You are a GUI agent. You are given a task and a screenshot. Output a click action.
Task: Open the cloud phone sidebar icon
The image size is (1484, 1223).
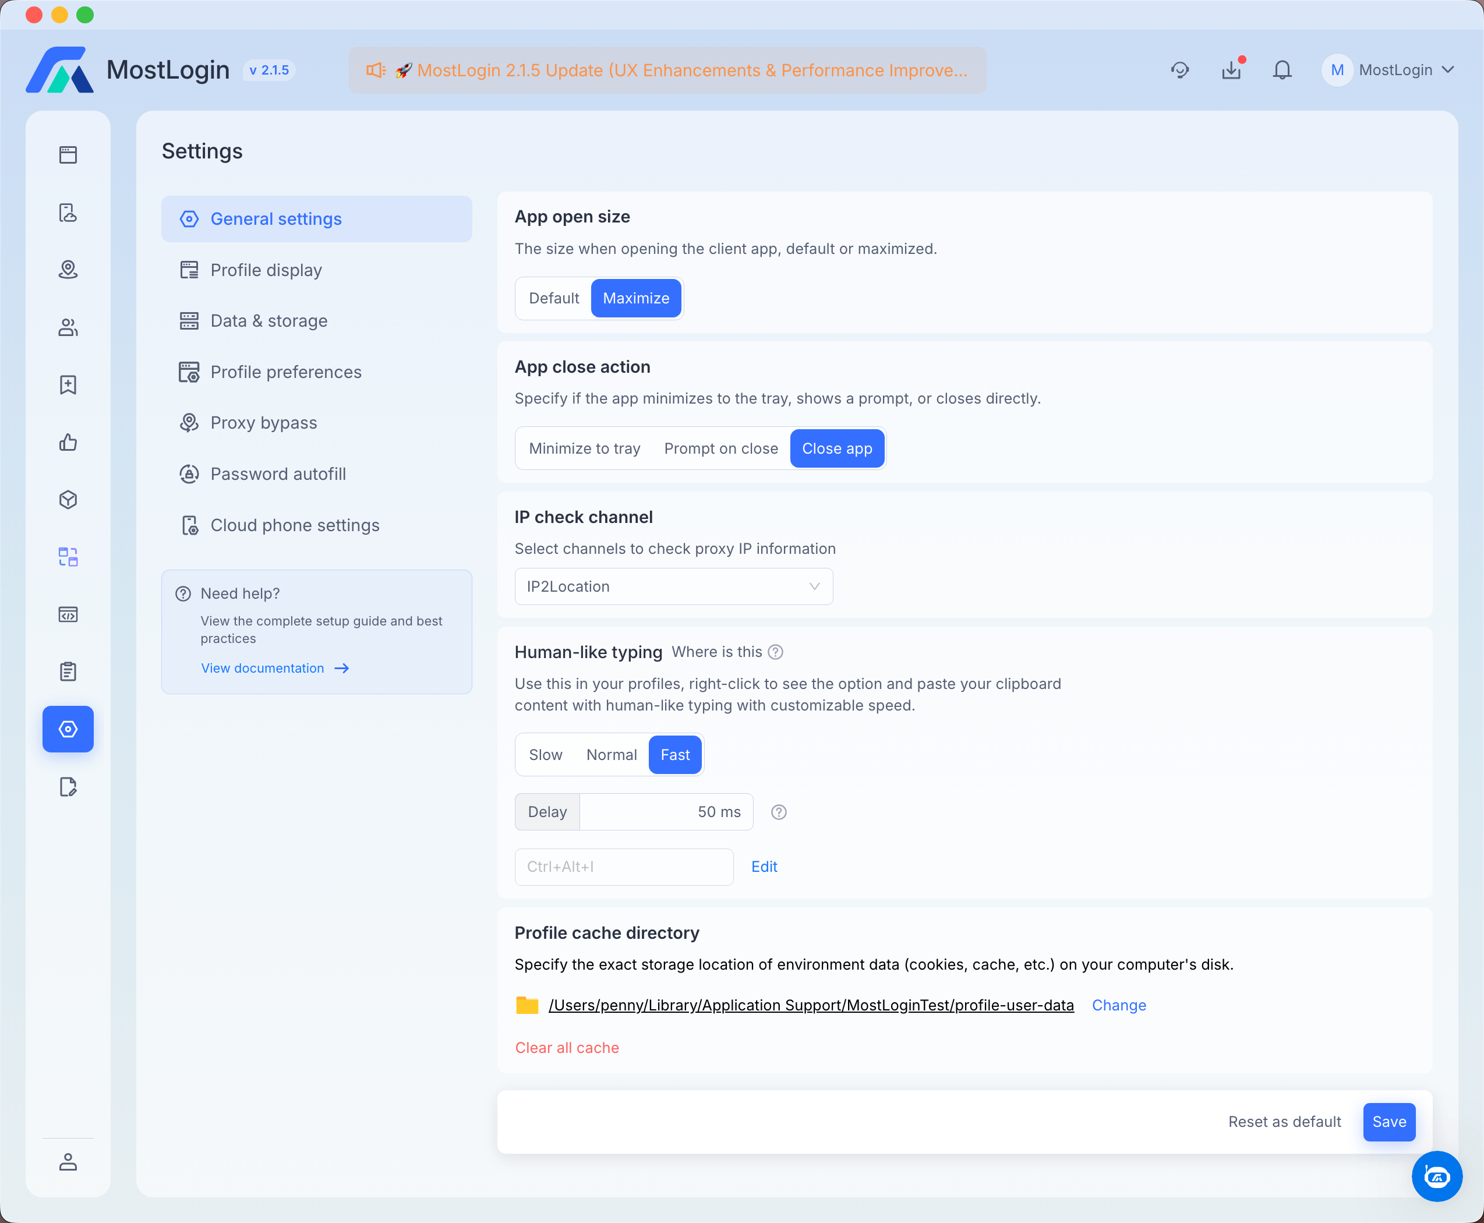(68, 212)
